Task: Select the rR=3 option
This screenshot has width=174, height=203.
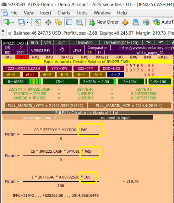Action: click(x=64, y=75)
